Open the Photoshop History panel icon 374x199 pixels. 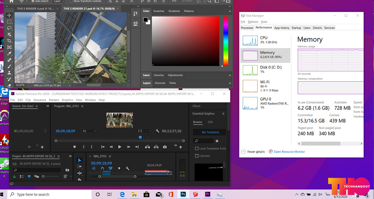(136, 14)
